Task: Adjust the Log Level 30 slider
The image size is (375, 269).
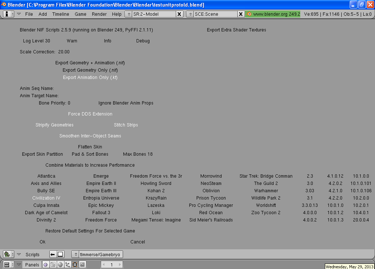Action: pos(37,41)
